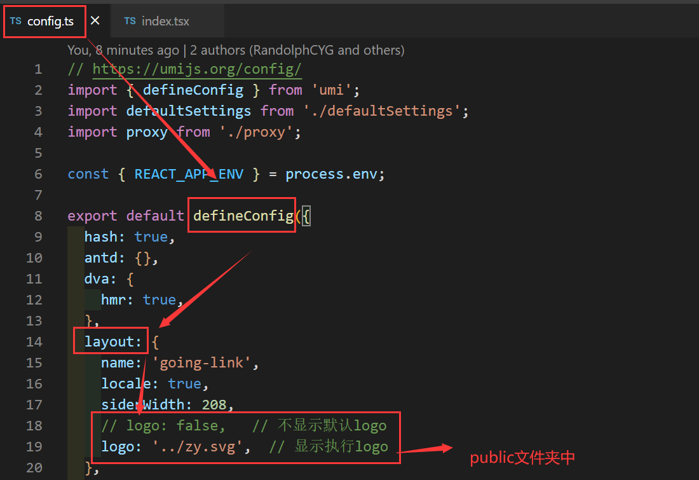
Task: Click the 'going-link' name value
Action: 201,362
